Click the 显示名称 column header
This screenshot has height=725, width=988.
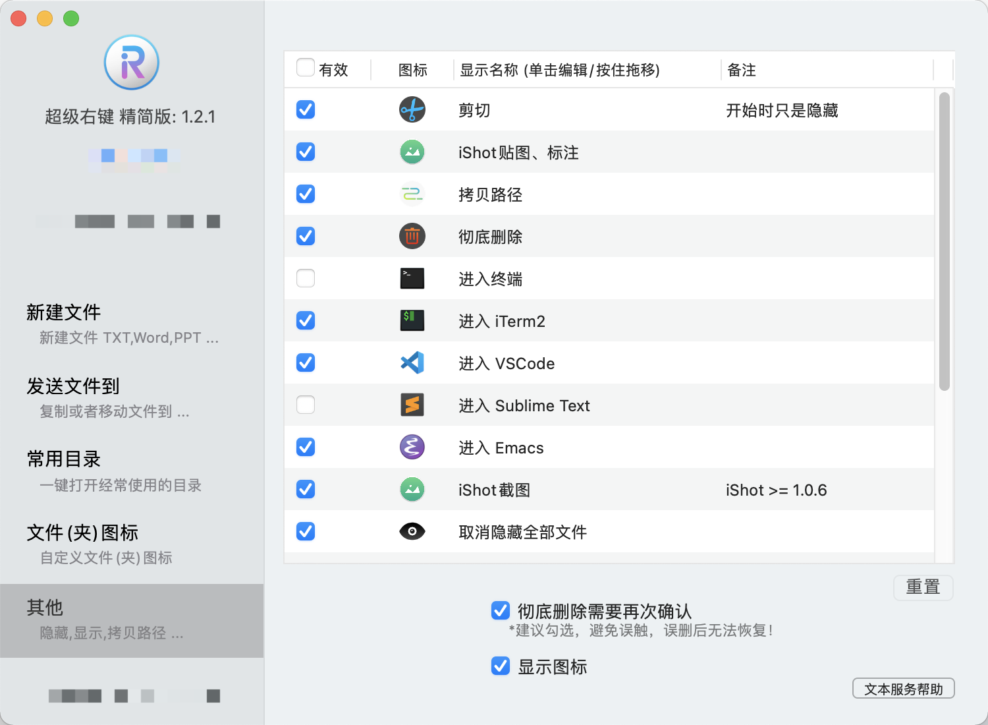click(x=588, y=70)
